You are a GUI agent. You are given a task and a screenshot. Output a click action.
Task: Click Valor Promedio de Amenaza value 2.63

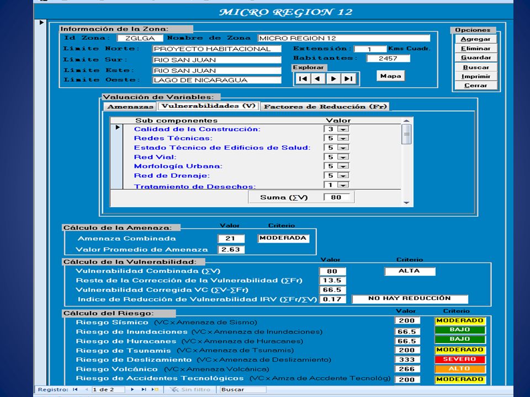(x=231, y=250)
